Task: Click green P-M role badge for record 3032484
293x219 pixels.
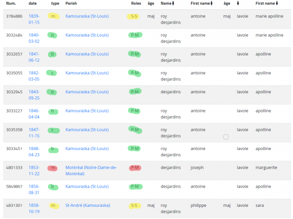Action: (135, 35)
